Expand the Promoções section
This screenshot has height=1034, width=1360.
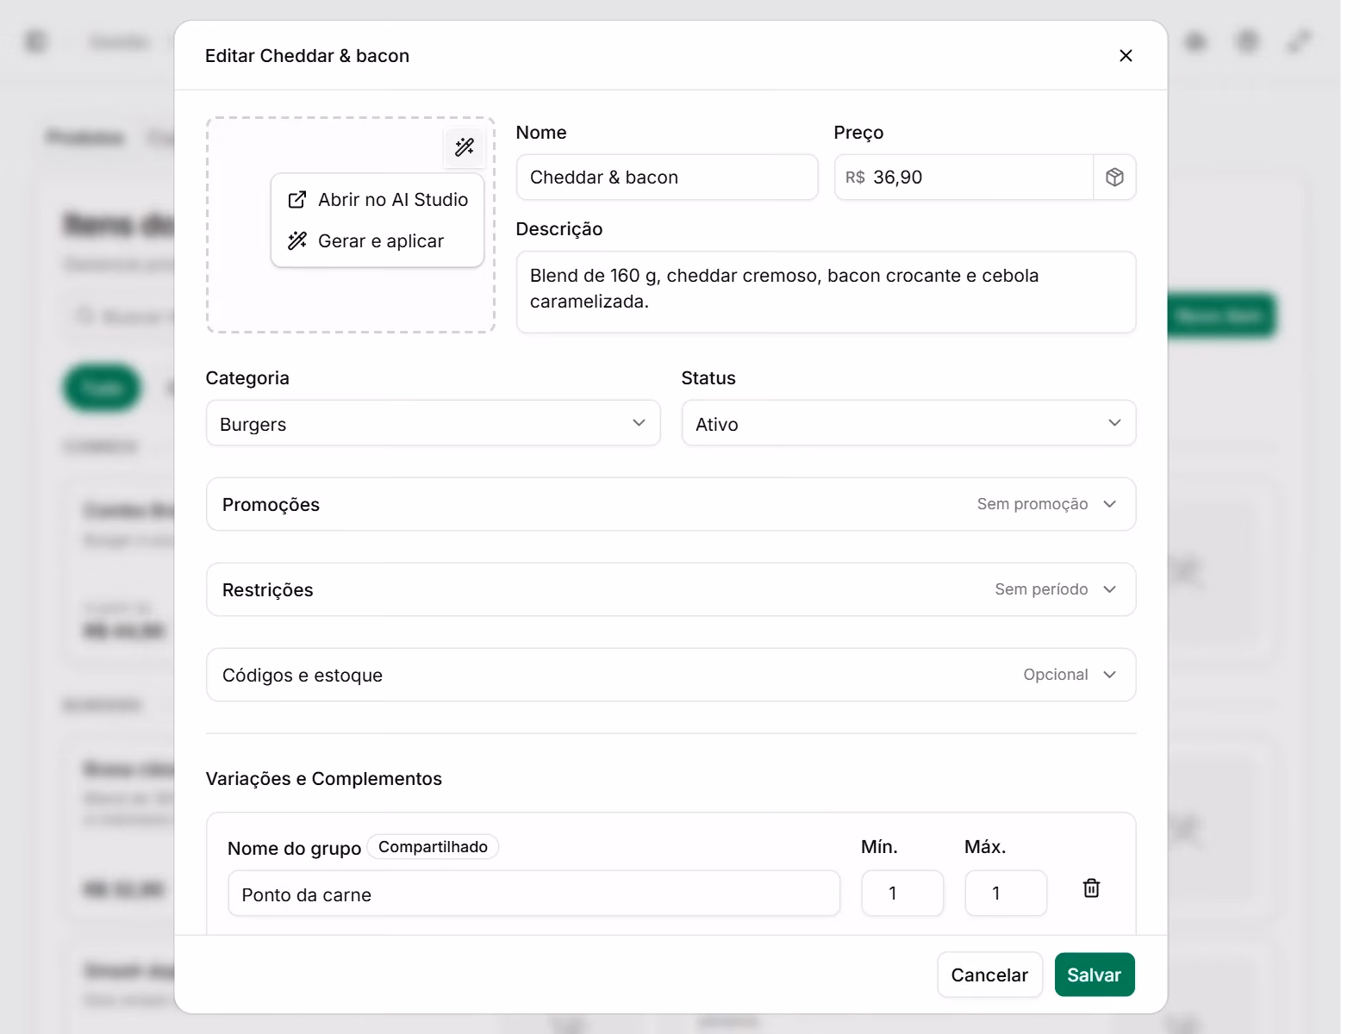(x=671, y=504)
